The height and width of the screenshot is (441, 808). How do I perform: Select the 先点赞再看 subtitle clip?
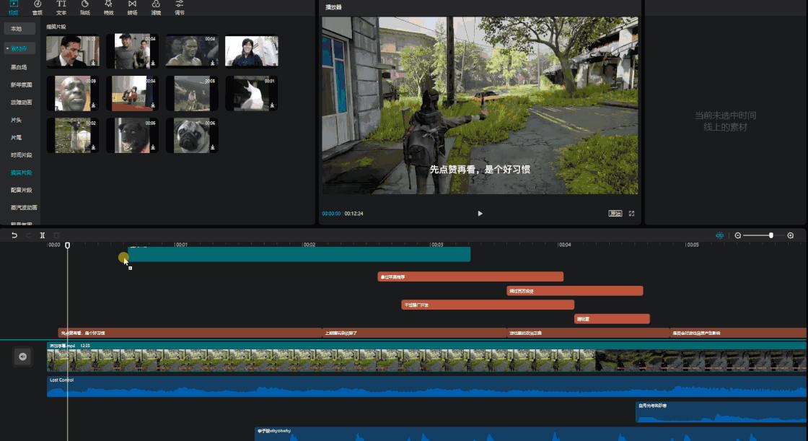tap(190, 333)
